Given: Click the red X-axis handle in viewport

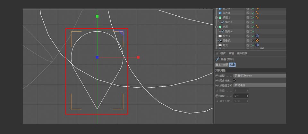Looking at the screenshot, I should pyautogui.click(x=138, y=57).
